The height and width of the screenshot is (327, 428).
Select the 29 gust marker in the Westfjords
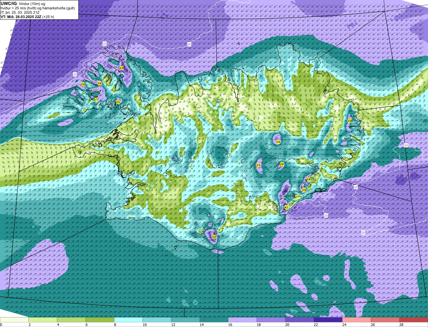pyautogui.click(x=122, y=68)
